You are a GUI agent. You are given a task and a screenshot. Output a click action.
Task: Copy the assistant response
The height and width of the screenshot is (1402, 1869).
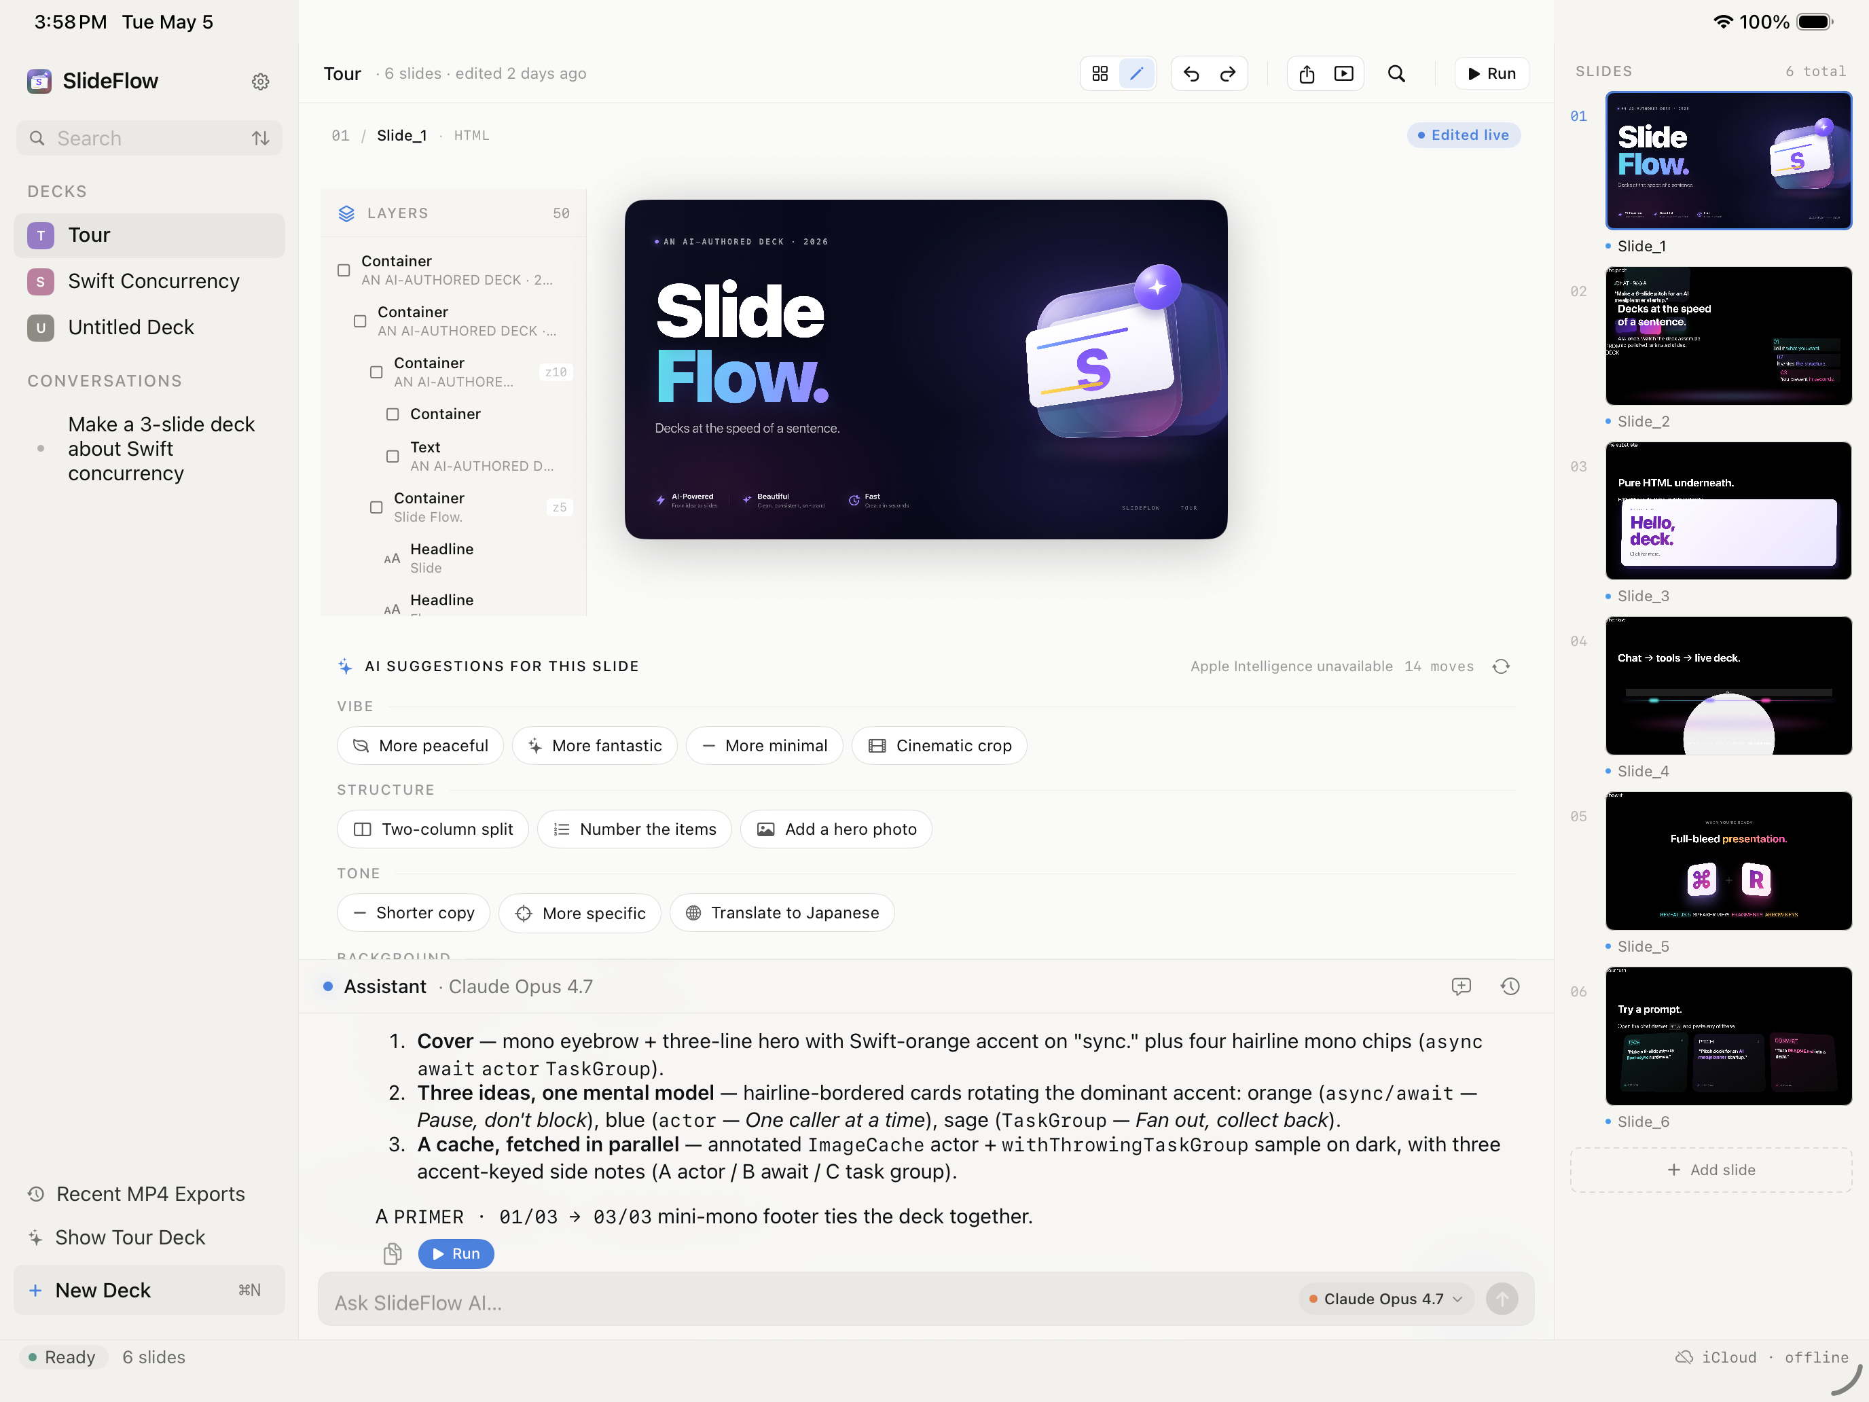(x=392, y=1253)
